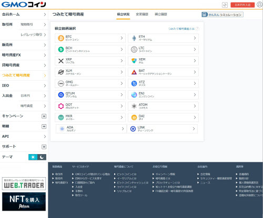This screenshot has height=218, width=263.
Task: Click the refresh icon in header
Action: point(225,5)
